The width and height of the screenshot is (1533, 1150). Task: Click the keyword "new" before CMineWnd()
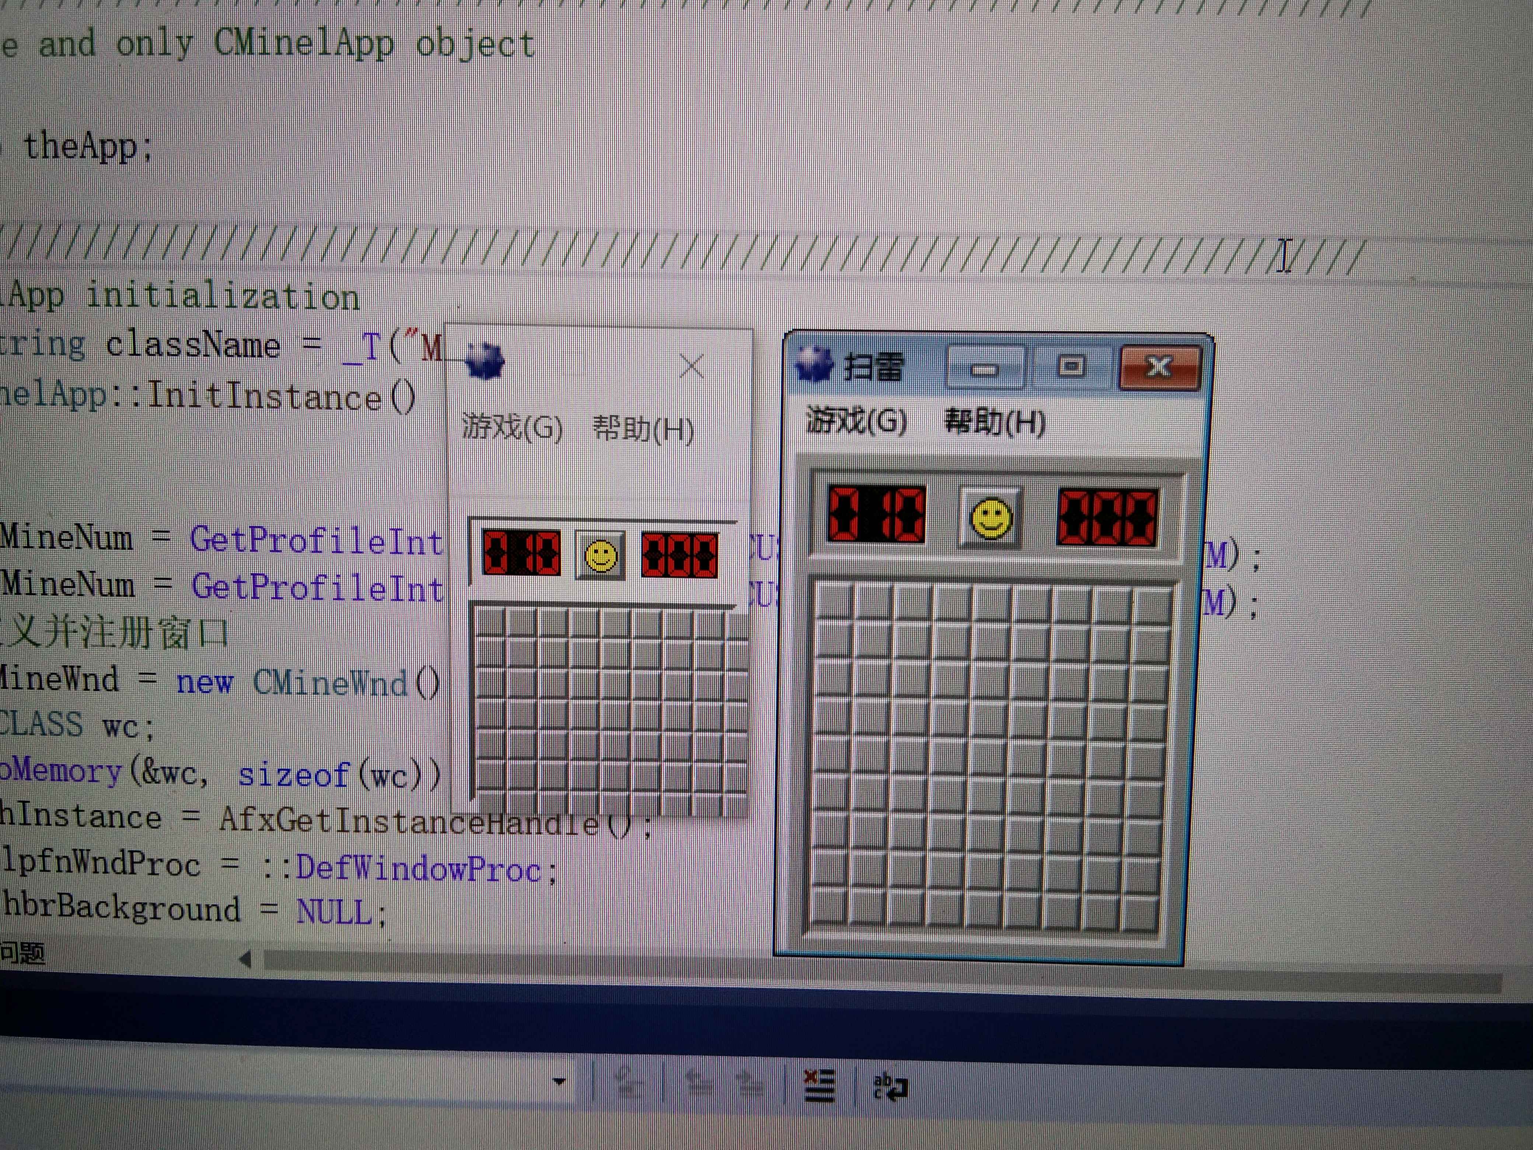point(205,682)
